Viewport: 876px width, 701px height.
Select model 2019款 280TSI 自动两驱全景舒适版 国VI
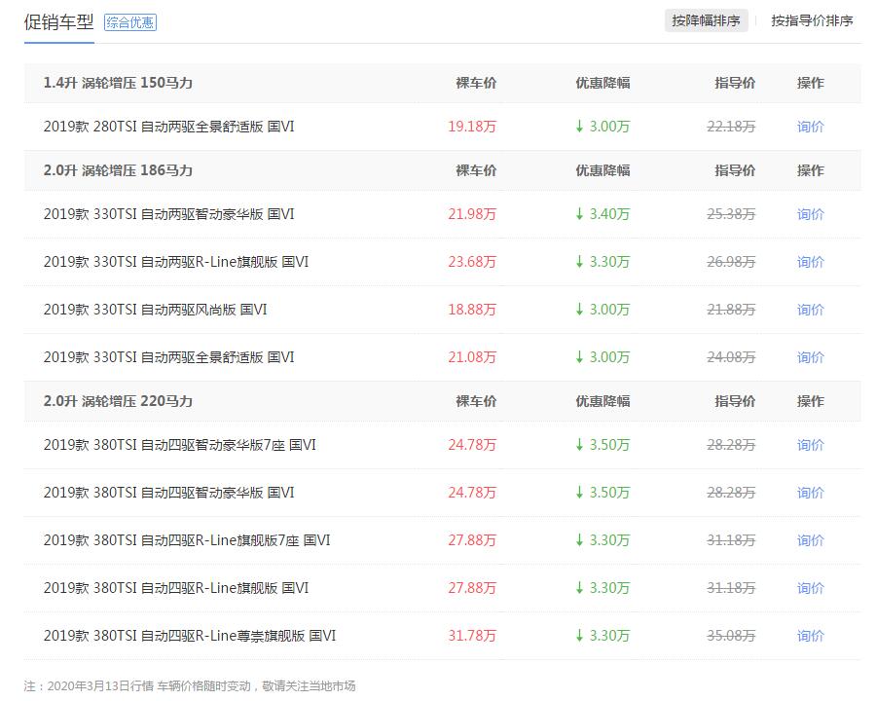[x=168, y=127]
